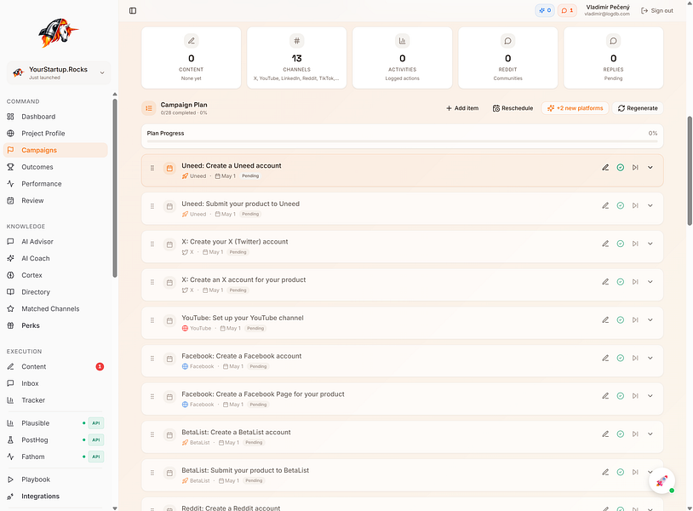Open Matched Channels
The width and height of the screenshot is (693, 511).
click(55, 309)
